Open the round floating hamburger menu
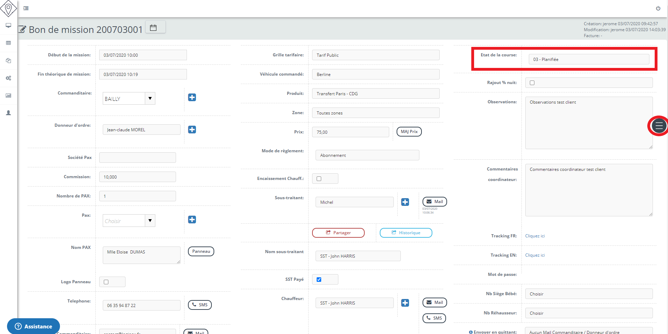 pos(659,126)
